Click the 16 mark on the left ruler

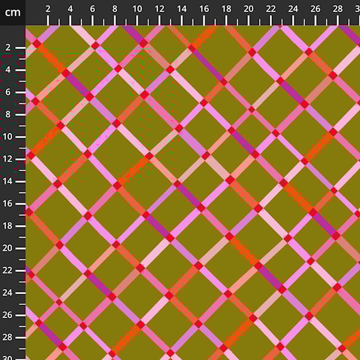click(x=10, y=203)
